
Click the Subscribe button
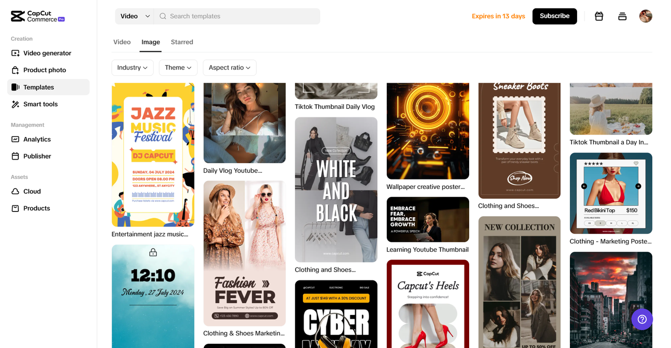tap(555, 16)
